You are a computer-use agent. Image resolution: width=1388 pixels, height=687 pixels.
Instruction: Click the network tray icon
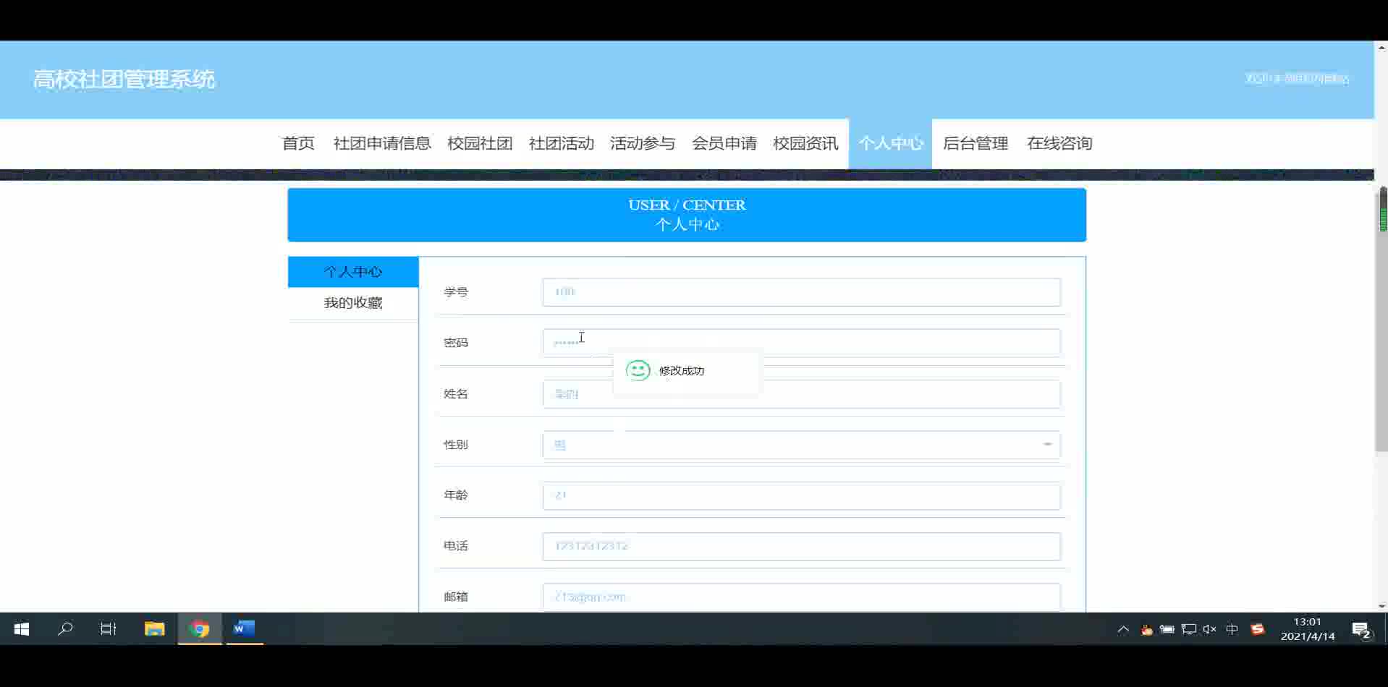pos(1188,629)
